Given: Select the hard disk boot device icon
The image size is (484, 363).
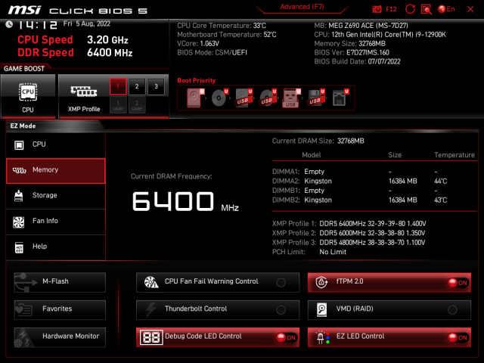Looking at the screenshot, I should point(195,98).
